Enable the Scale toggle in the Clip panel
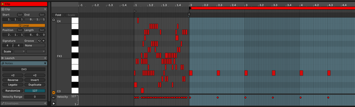The width and height of the screenshot is (355, 107). (x=7, y=51)
